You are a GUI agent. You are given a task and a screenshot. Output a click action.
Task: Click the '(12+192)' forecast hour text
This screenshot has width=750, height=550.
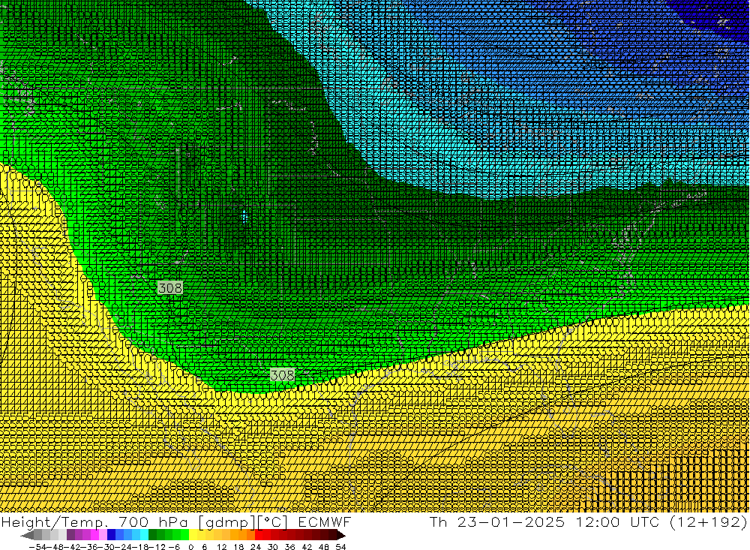pos(709,522)
